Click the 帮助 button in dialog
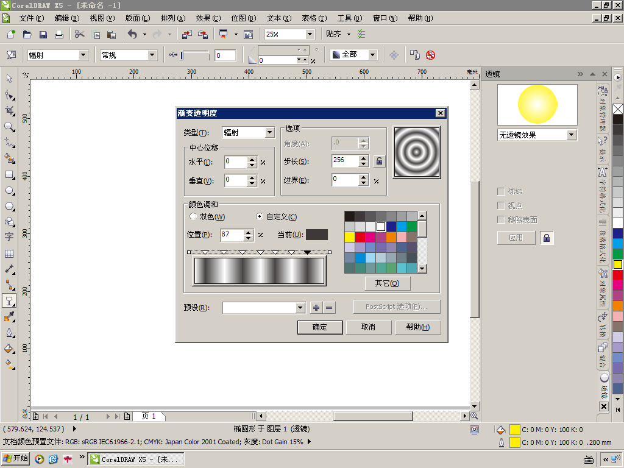The image size is (624, 468). (x=418, y=327)
